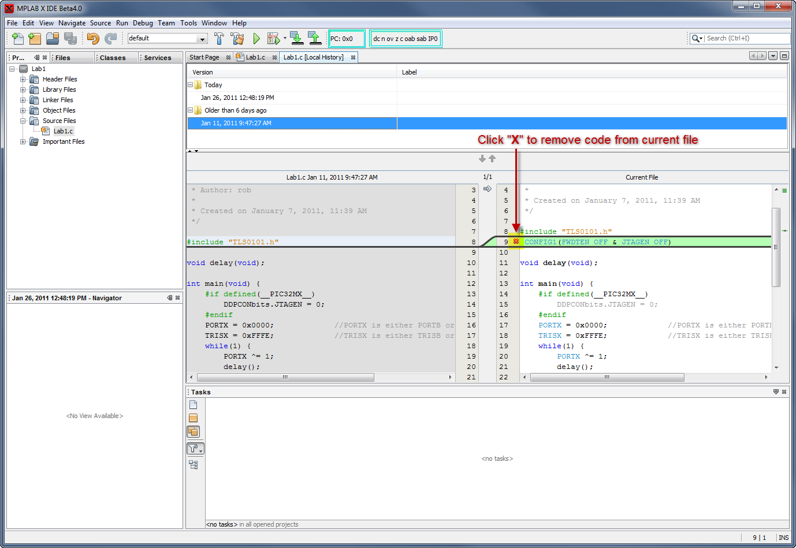Select Lab1.c in the project tree
Viewport: 796px width, 548px height.
(x=63, y=131)
